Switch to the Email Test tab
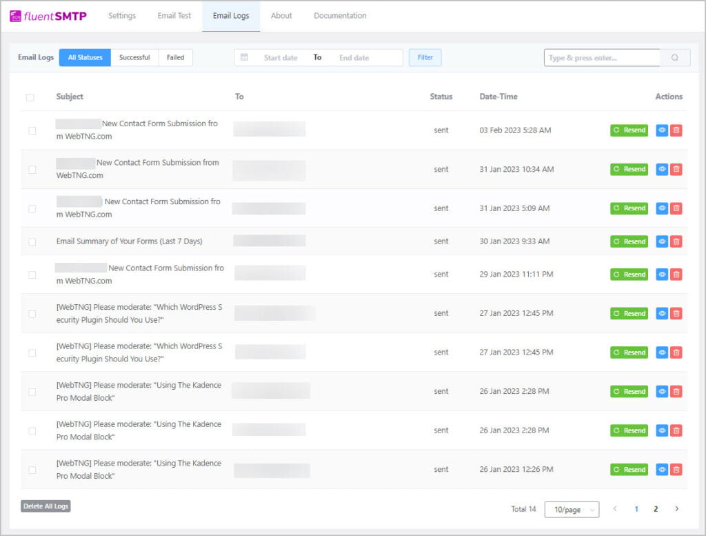This screenshot has width=706, height=536. point(174,15)
